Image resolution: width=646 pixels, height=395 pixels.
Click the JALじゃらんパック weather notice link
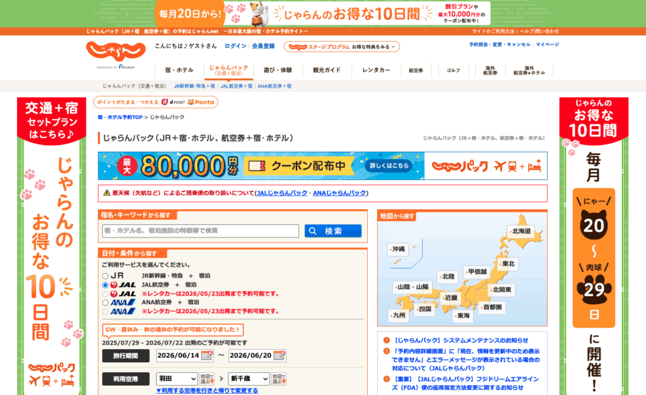(x=282, y=193)
